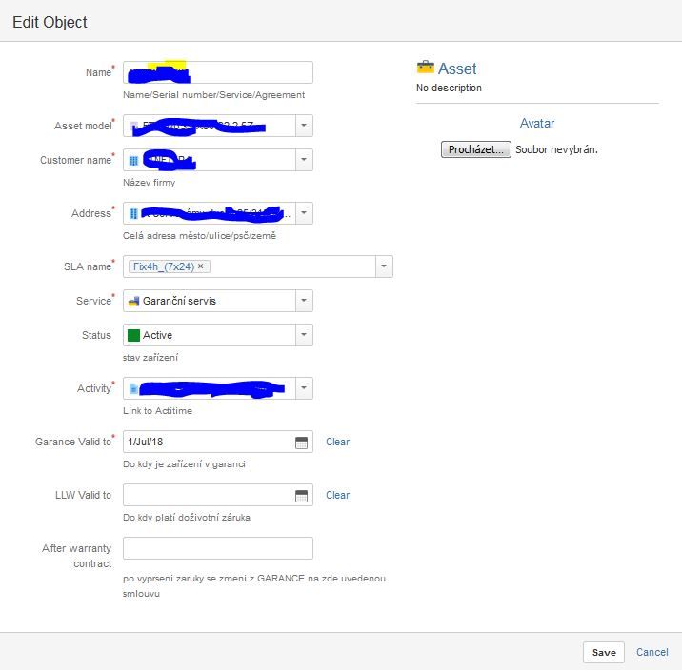Expand the Activity dropdown

click(x=304, y=388)
